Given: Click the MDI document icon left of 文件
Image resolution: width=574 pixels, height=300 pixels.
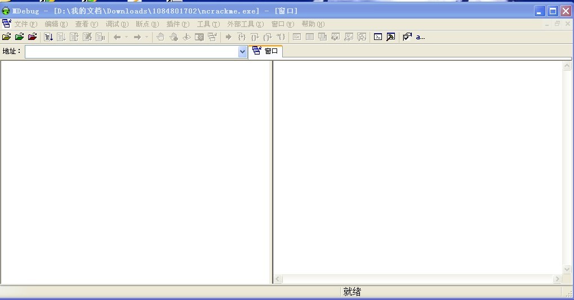Looking at the screenshot, I should tap(7, 24).
